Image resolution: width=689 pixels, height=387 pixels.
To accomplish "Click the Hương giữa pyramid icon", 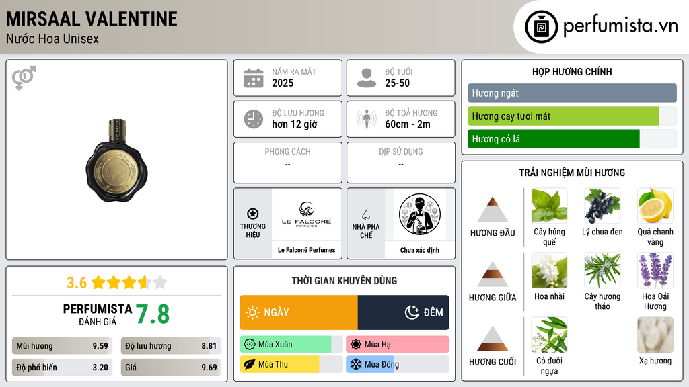I will tap(493, 274).
